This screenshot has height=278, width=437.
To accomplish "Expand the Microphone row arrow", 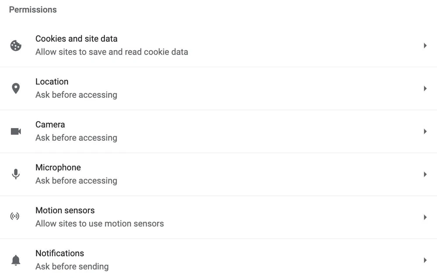I will pyautogui.click(x=425, y=174).
